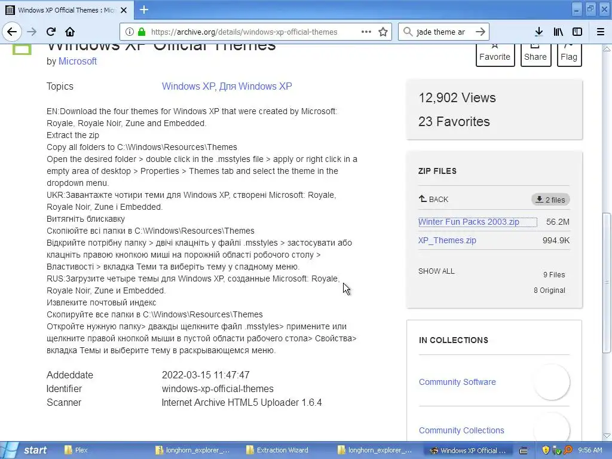Open the browser home page

pyautogui.click(x=70, y=32)
